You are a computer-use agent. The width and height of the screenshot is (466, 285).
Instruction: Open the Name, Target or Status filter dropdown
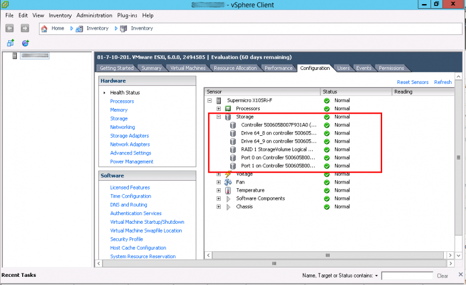376,276
